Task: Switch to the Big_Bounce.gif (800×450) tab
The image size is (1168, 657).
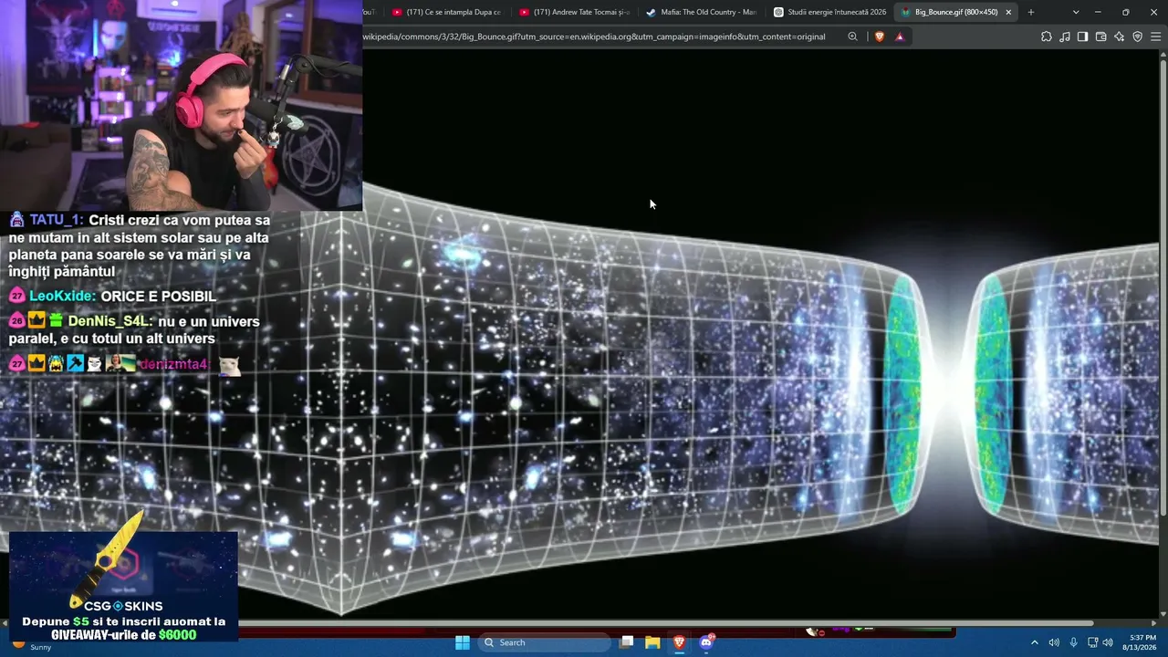Action: pos(956,12)
